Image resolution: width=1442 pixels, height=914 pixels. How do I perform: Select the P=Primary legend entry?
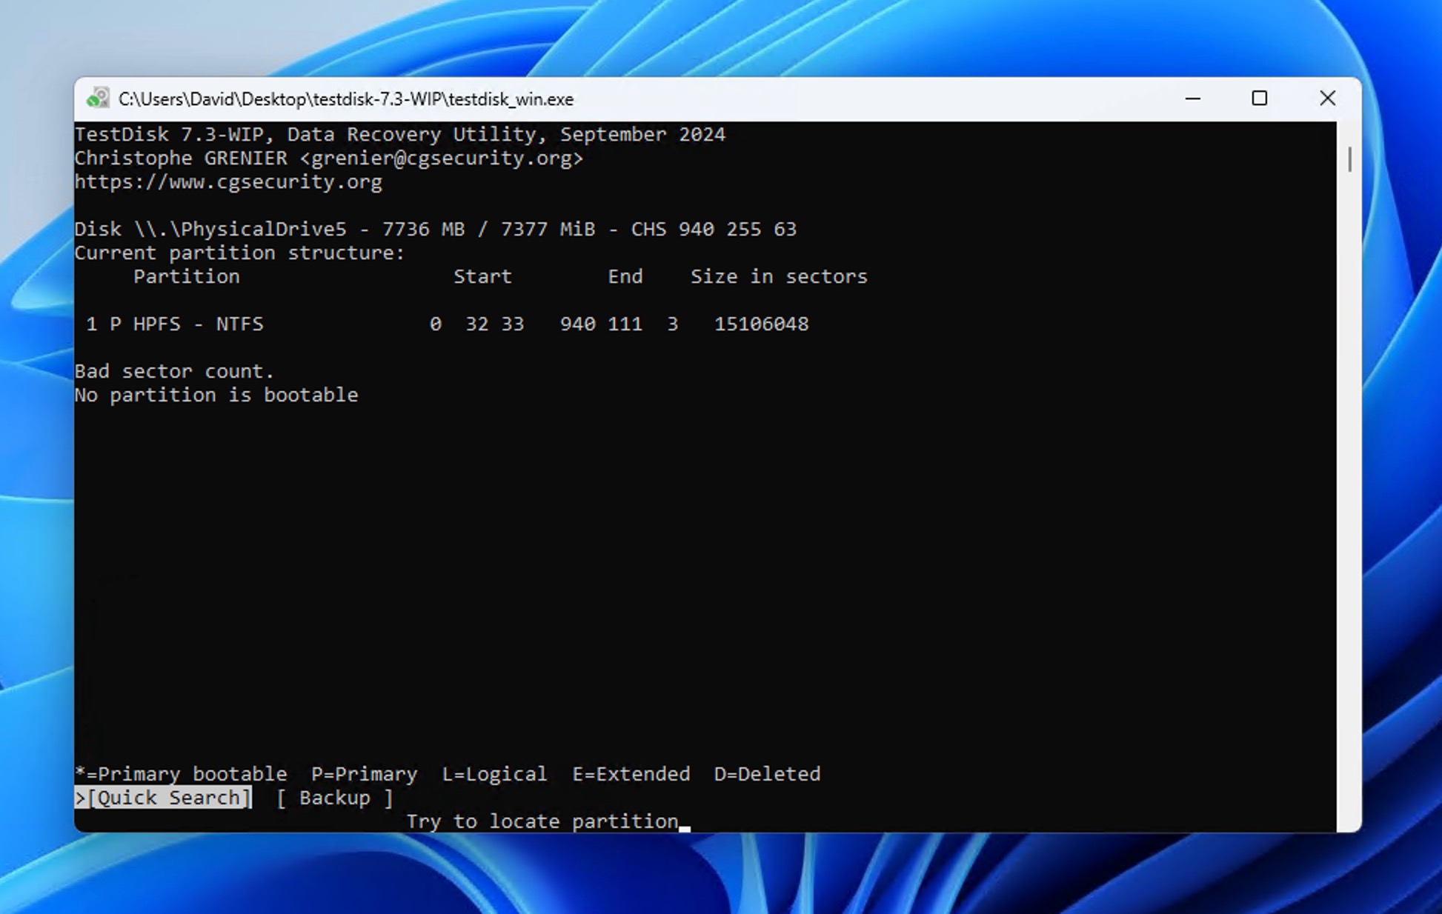pyautogui.click(x=364, y=773)
